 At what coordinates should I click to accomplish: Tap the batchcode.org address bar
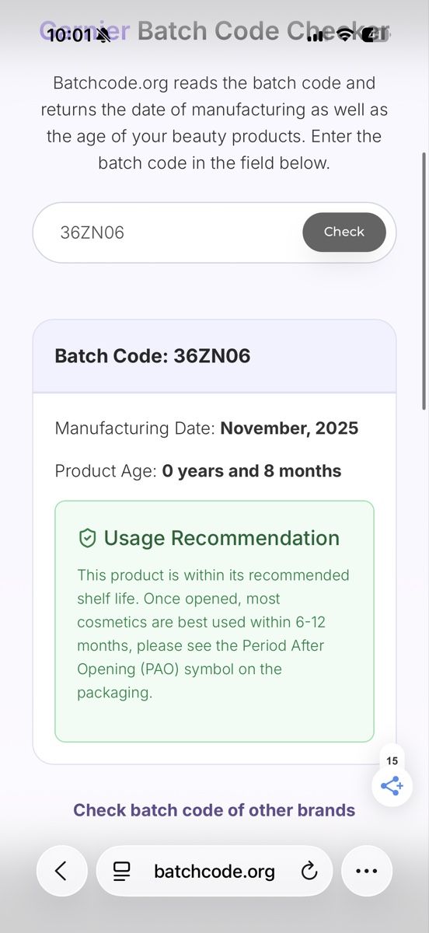[x=214, y=871]
